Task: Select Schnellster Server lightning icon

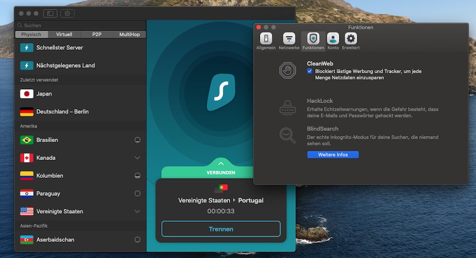Action: tap(27, 48)
